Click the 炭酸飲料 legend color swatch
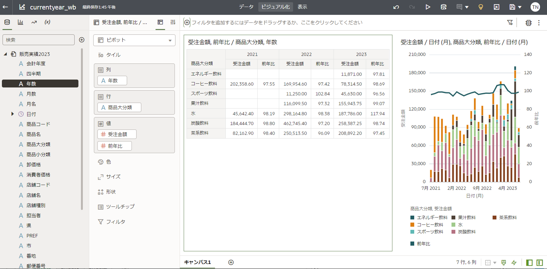Image resolution: width=547 pixels, height=269 pixels. [453, 232]
